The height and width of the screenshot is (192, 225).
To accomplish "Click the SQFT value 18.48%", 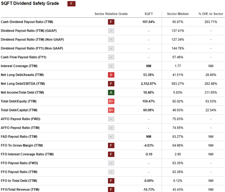I will (148, 92).
